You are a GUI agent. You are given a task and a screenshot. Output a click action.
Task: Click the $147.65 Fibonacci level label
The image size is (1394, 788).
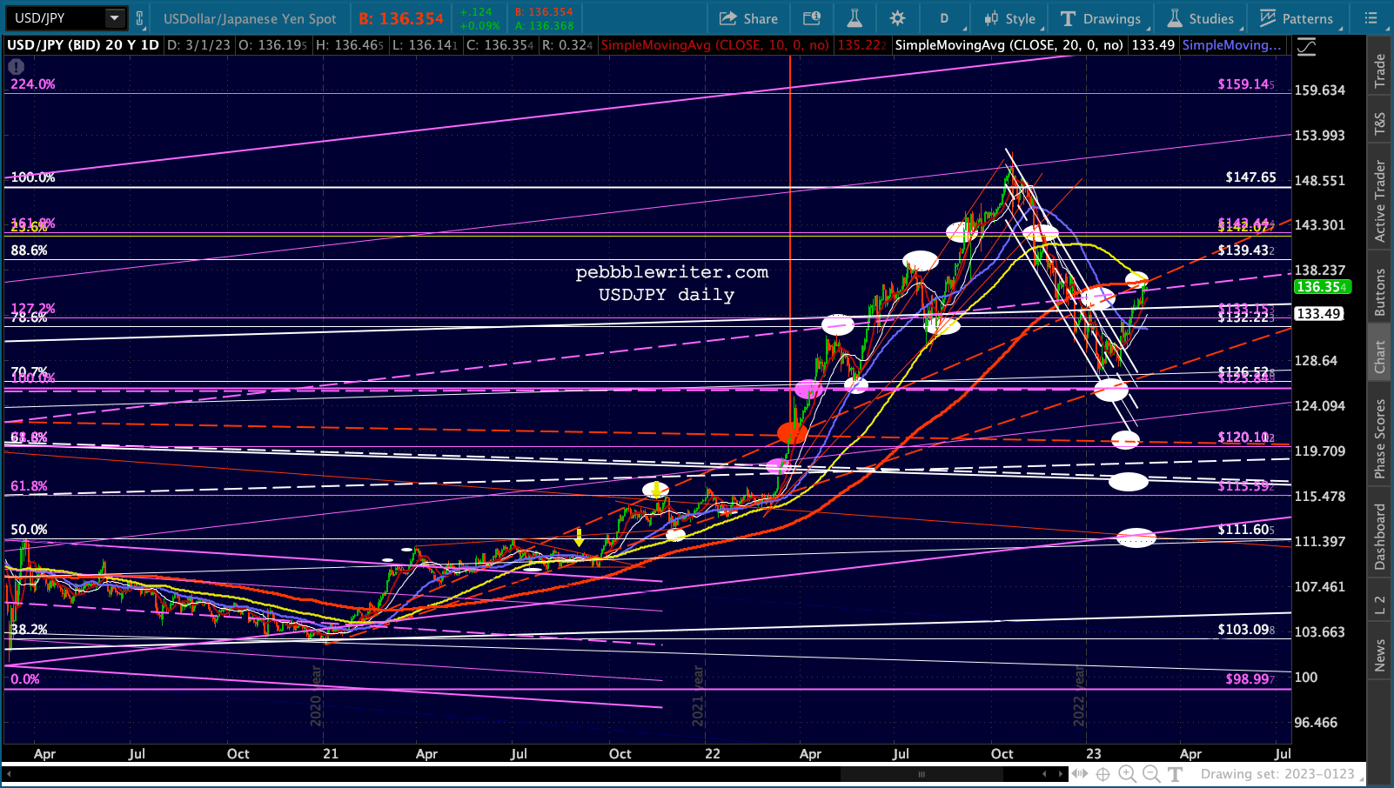click(1250, 177)
